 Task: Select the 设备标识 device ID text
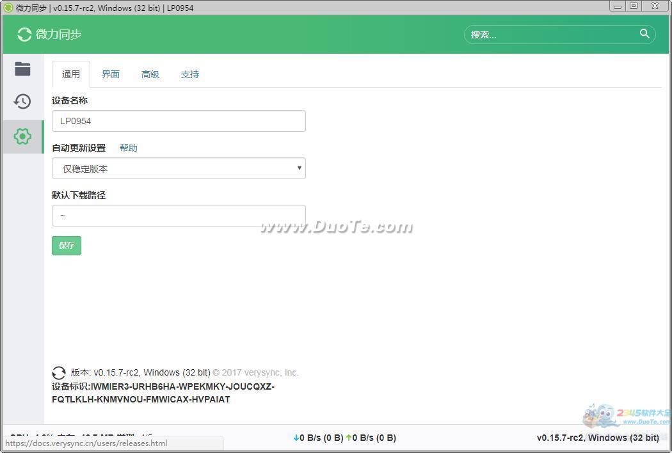pos(163,393)
